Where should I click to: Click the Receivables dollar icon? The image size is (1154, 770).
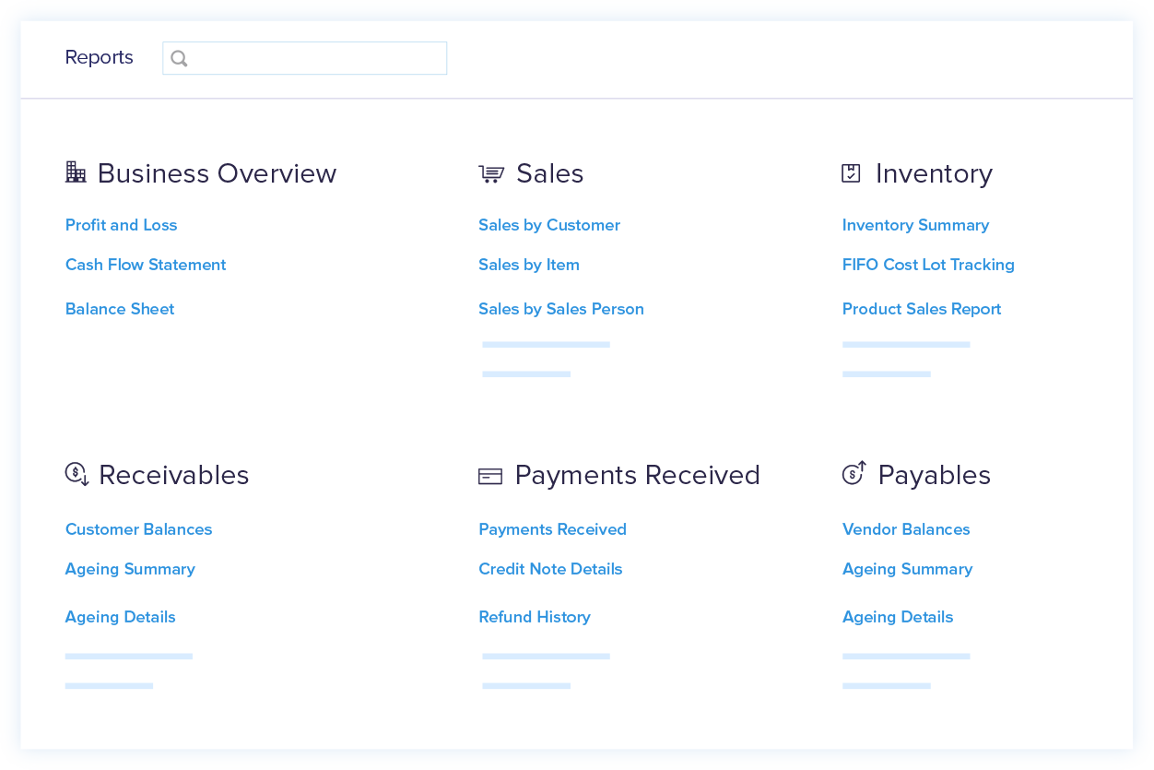pos(75,474)
